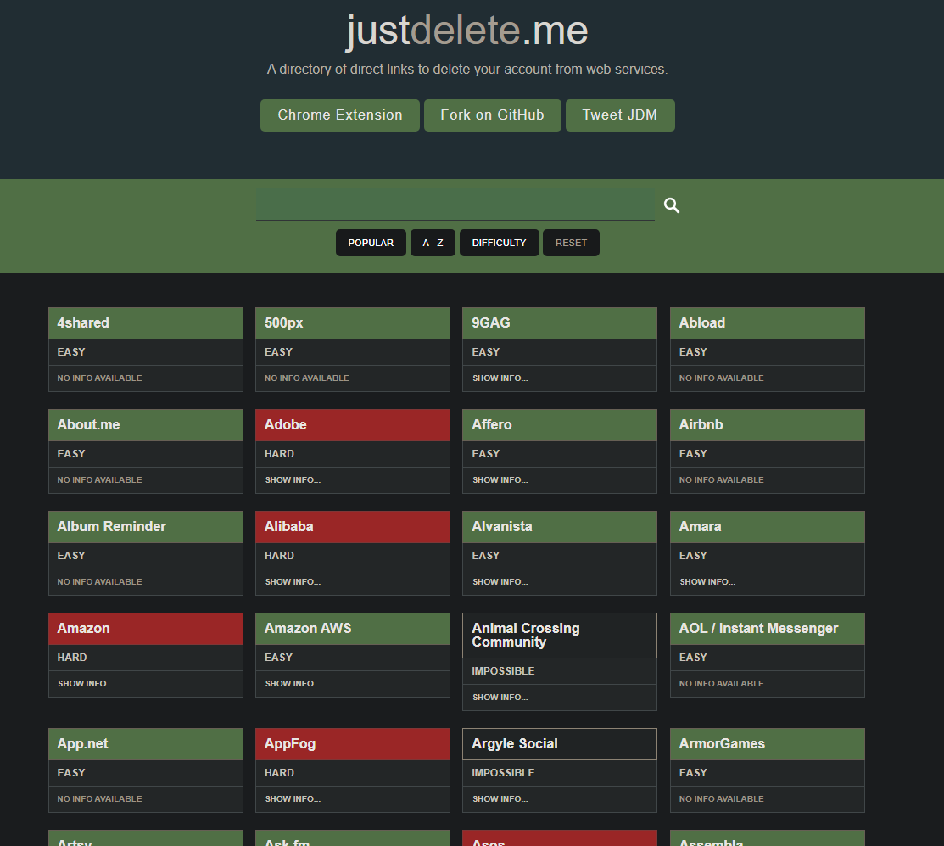Click No Info Available under Airbnb

coord(721,480)
